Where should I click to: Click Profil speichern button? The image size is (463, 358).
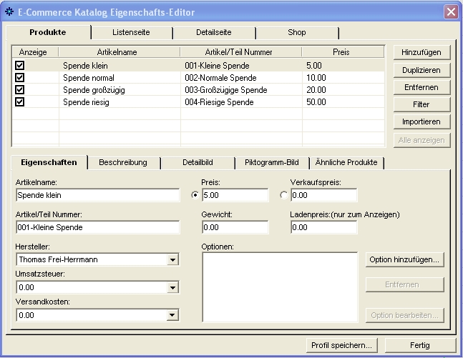tap(342, 345)
